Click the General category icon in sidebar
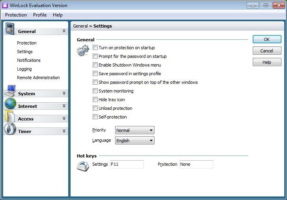 pyautogui.click(x=10, y=28)
